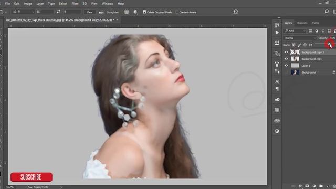The width and height of the screenshot is (336, 189).
Task: Click the Opacity value field
Action: [333, 38]
